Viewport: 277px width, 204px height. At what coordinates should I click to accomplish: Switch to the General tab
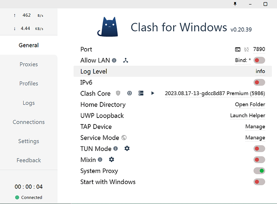click(x=29, y=45)
